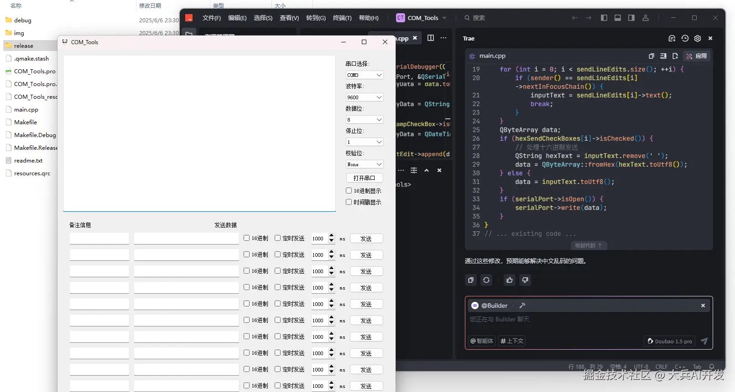The width and height of the screenshot is (735, 392).
Task: Collapse the code block via 收起代码
Action: [589, 245]
